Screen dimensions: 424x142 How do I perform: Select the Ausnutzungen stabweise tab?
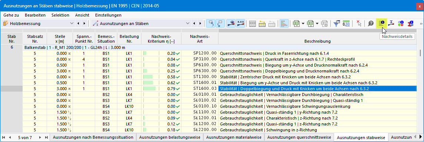[x=361, y=138]
